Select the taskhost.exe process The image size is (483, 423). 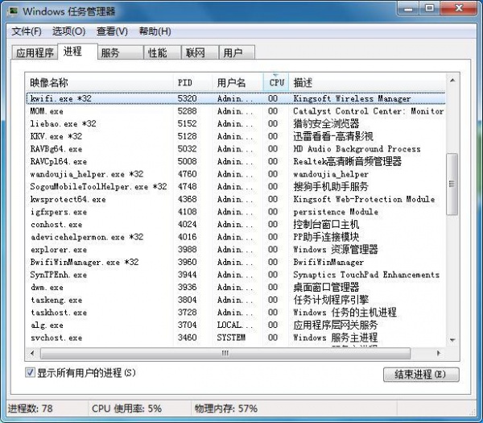pyautogui.click(x=236, y=313)
